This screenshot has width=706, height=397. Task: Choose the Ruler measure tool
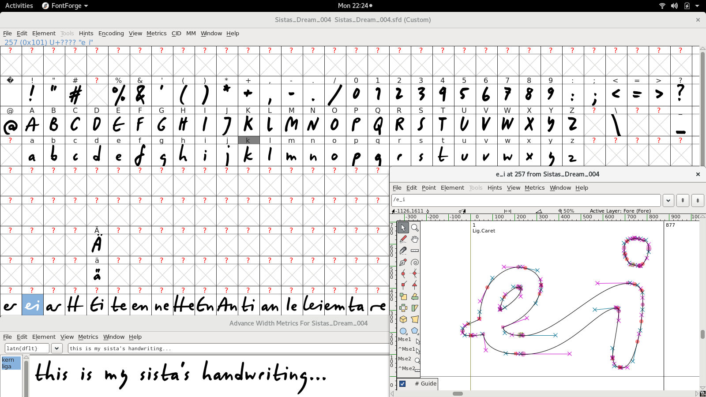pos(415,251)
